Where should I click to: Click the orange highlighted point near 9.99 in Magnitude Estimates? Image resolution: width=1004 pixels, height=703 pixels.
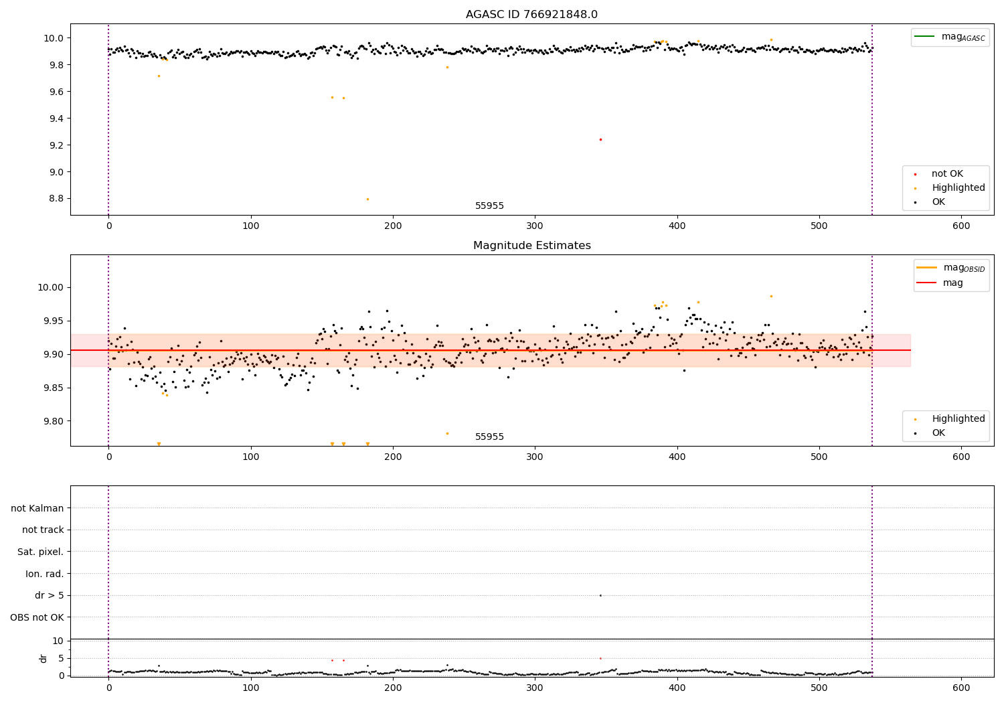point(771,296)
